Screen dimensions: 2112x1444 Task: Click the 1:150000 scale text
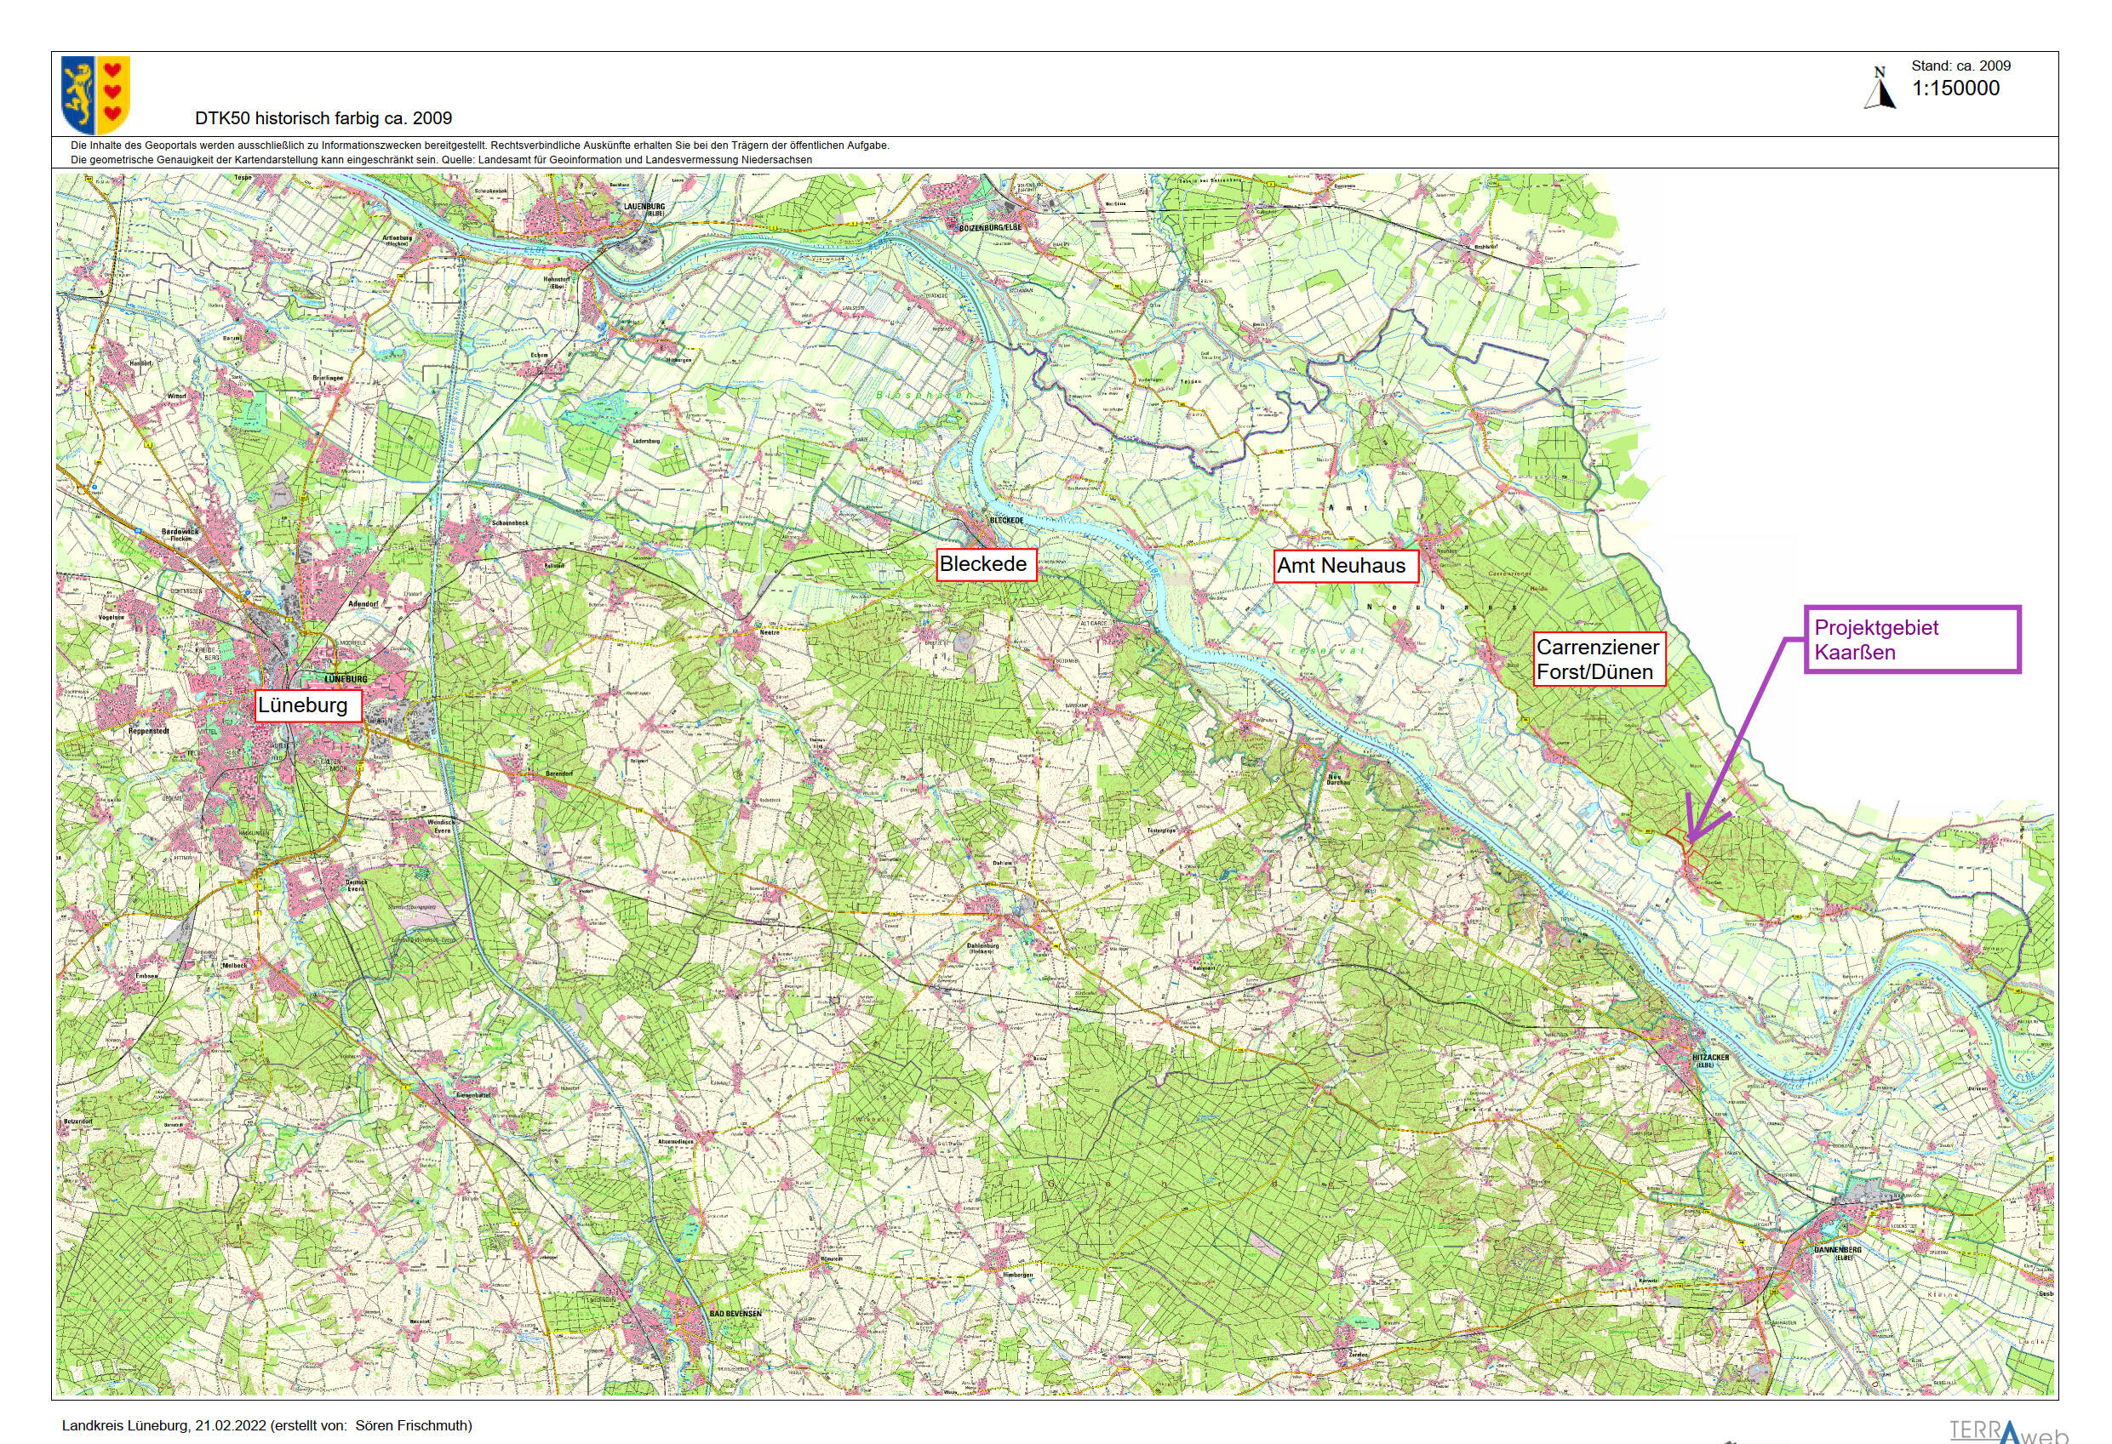coord(1955,89)
